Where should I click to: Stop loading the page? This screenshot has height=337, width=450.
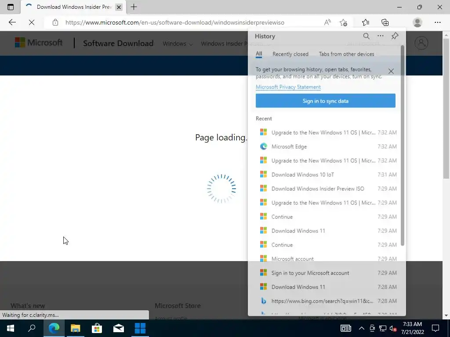tap(32, 22)
